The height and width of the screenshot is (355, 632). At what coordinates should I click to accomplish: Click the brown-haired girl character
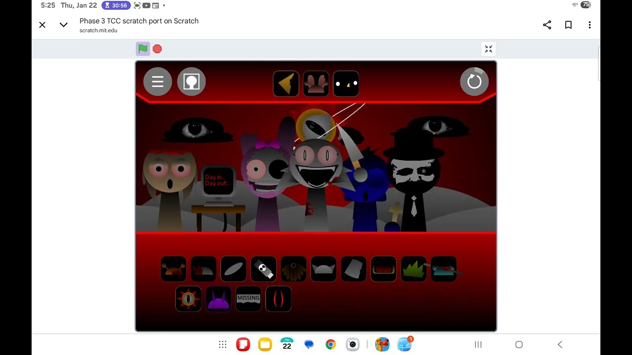pyautogui.click(x=170, y=190)
